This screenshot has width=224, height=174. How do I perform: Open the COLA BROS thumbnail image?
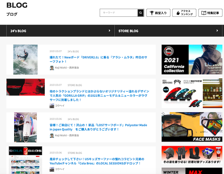tap(25, 160)
